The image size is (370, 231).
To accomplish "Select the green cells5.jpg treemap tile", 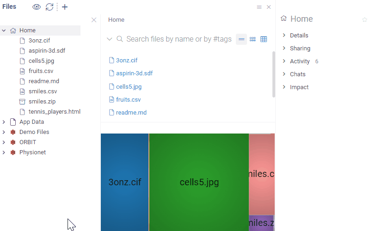I will coord(199,182).
